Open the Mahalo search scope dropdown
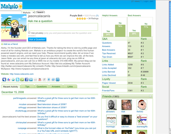Screen dimensions: 171x134 pos(28,12)
